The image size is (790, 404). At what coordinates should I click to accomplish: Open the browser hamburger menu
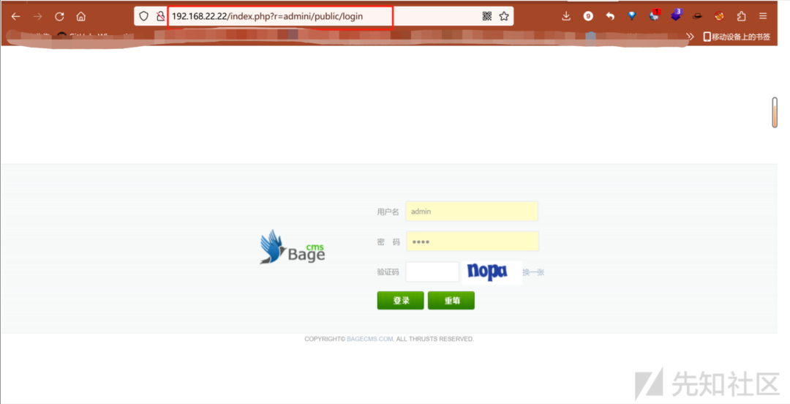coord(763,16)
